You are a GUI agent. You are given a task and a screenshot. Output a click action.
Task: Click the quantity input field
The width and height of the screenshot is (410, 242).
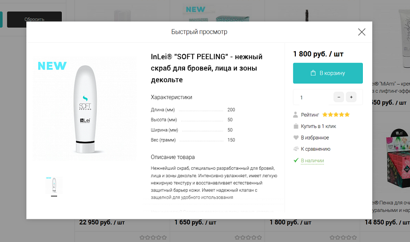312,97
